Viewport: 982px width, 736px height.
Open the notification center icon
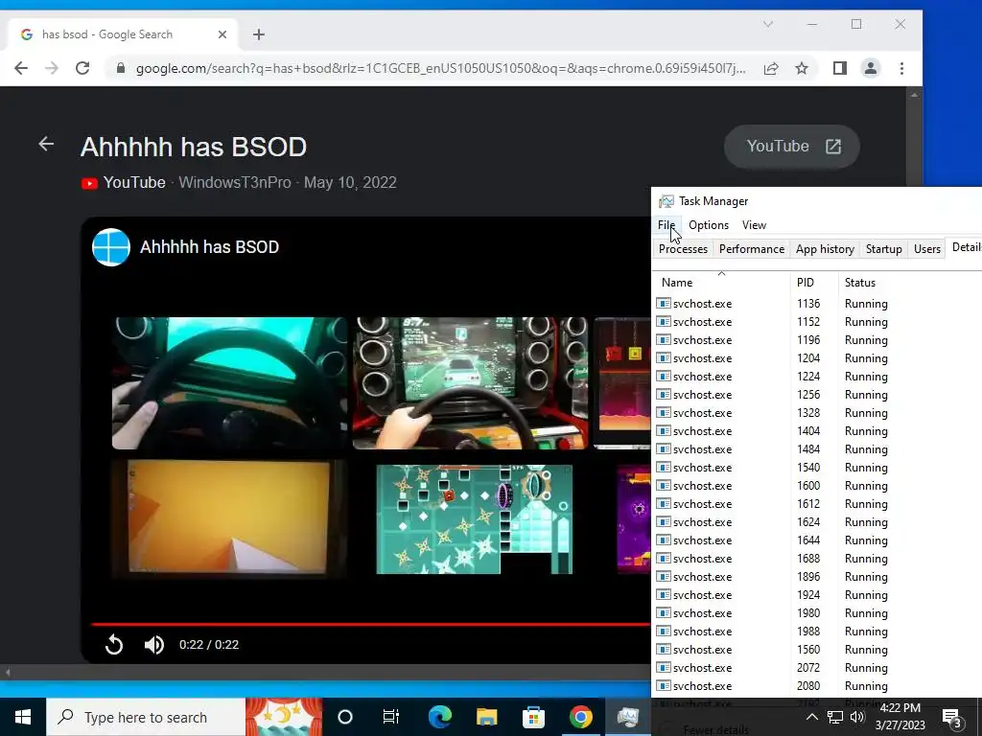(x=952, y=718)
